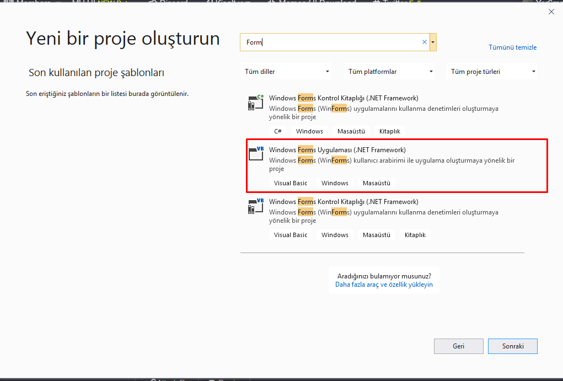
Task: Click Windows tag of Windows Forms Uygulaması
Action: 335,183
